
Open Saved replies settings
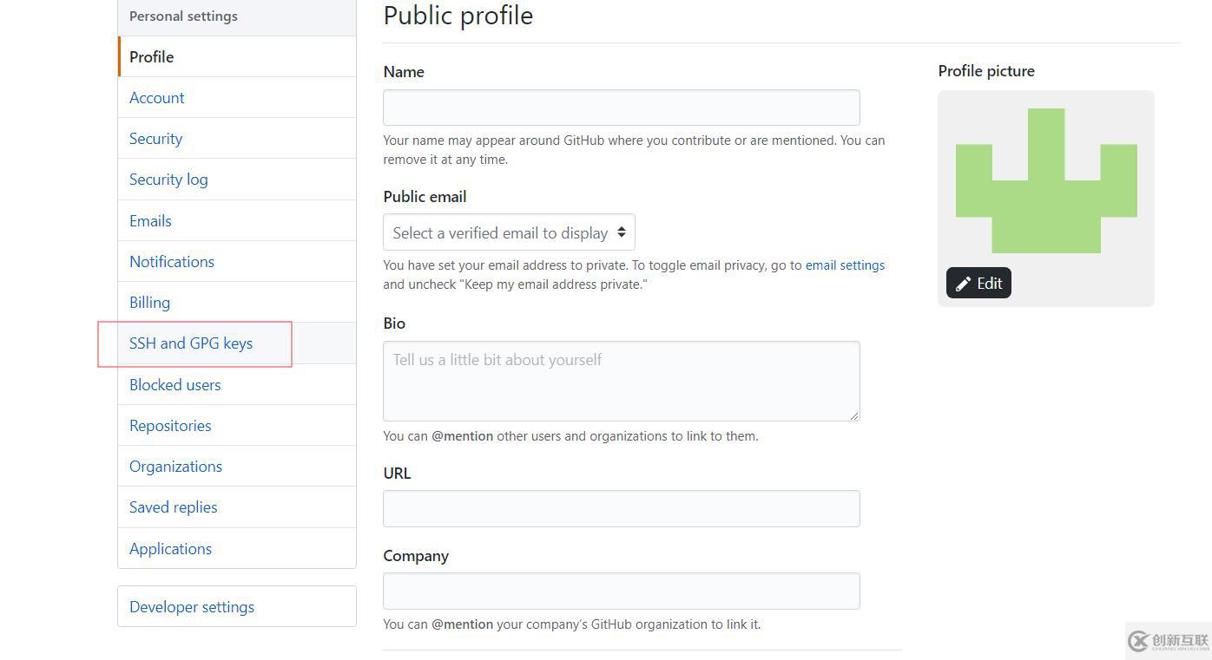point(237,507)
